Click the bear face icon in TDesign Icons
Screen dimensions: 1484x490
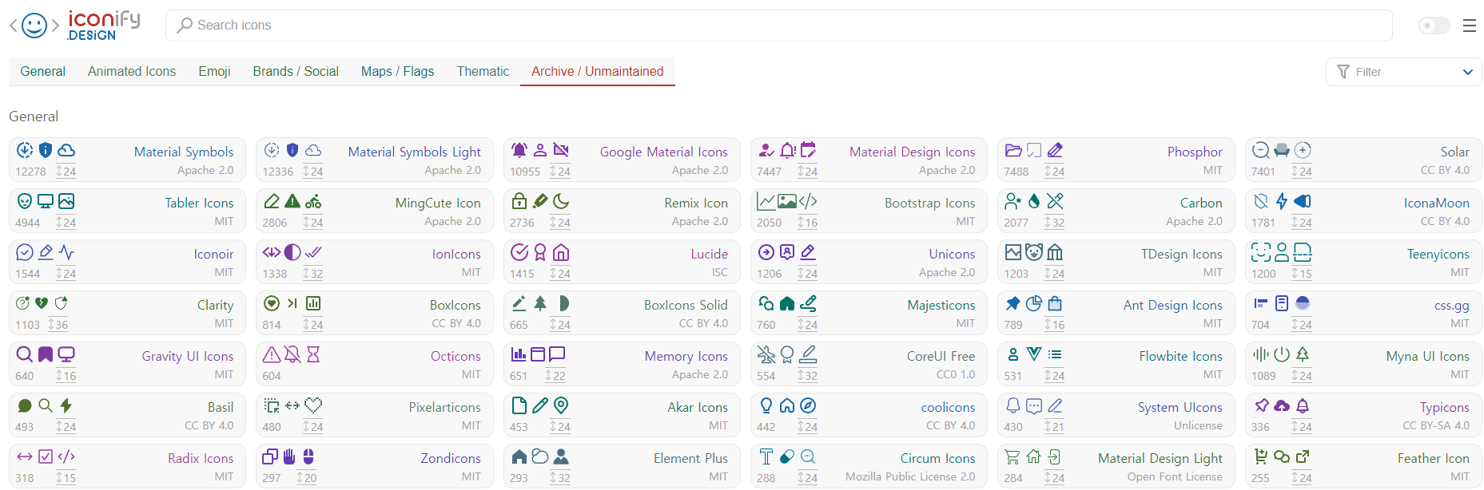pyautogui.click(x=1034, y=252)
